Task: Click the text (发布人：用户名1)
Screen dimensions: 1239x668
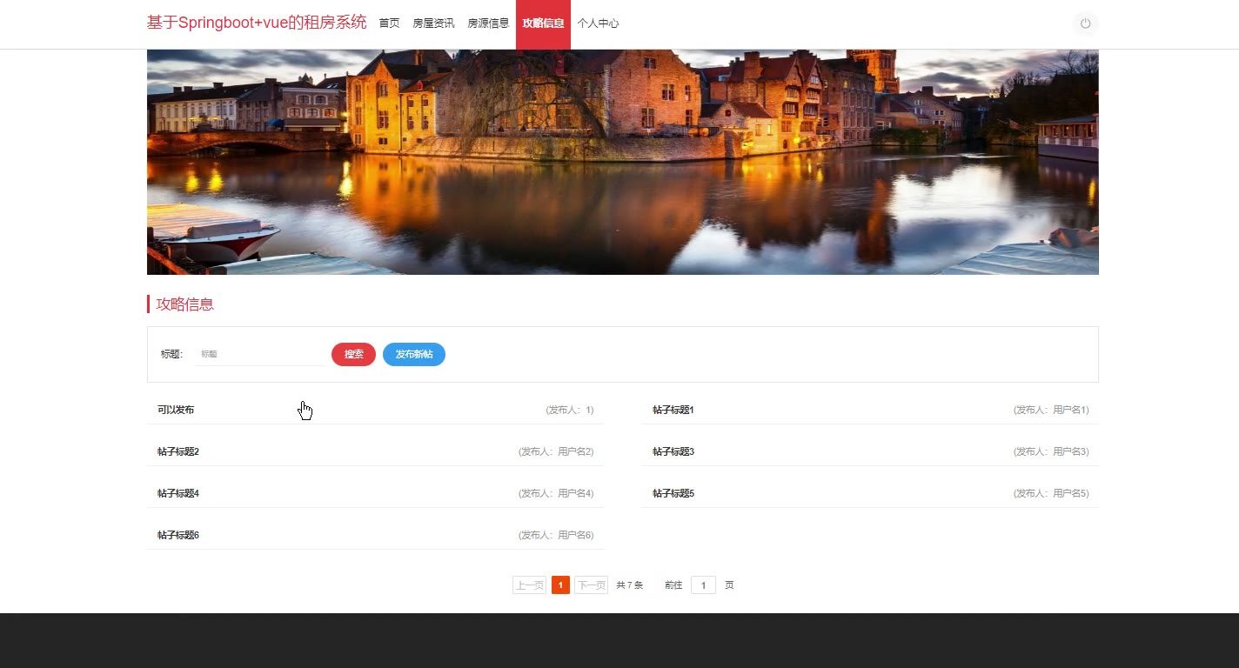Action: [x=1051, y=410]
